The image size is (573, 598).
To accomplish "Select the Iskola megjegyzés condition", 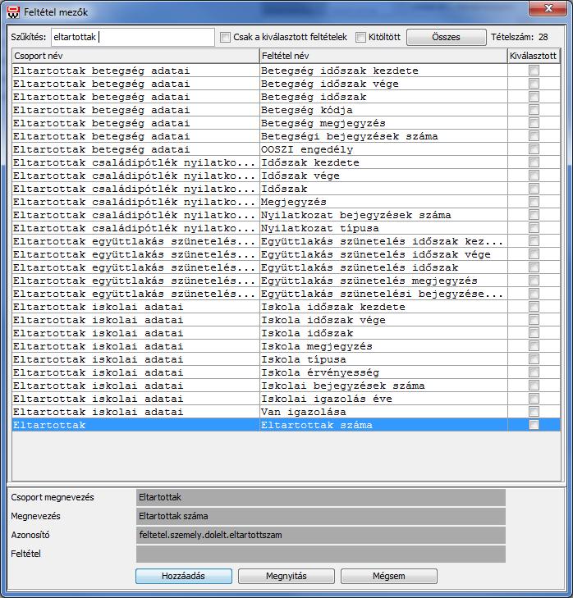I will coord(286,346).
